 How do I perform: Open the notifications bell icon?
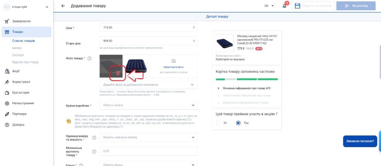pos(285,6)
